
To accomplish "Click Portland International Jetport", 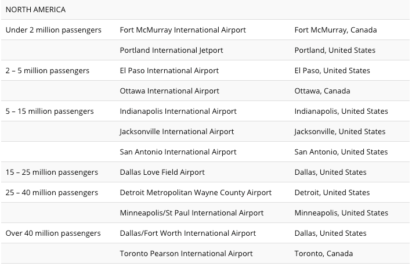I will (171, 51).
